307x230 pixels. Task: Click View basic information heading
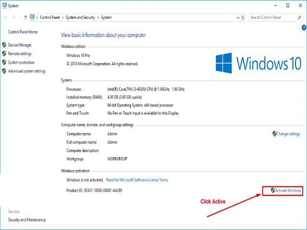coord(104,35)
